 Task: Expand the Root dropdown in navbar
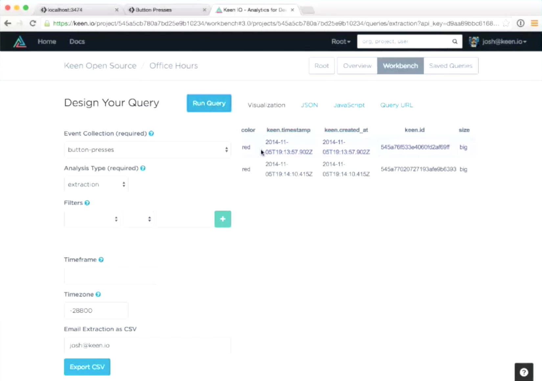tap(341, 42)
